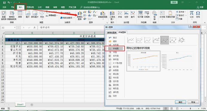The width and height of the screenshot is (207, 111).
Task: Open the Screenshot (屏幕截图) dropdown
Action: tap(52, 16)
